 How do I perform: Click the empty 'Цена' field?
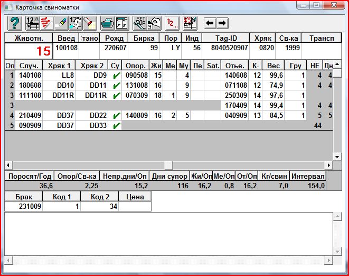coord(135,207)
